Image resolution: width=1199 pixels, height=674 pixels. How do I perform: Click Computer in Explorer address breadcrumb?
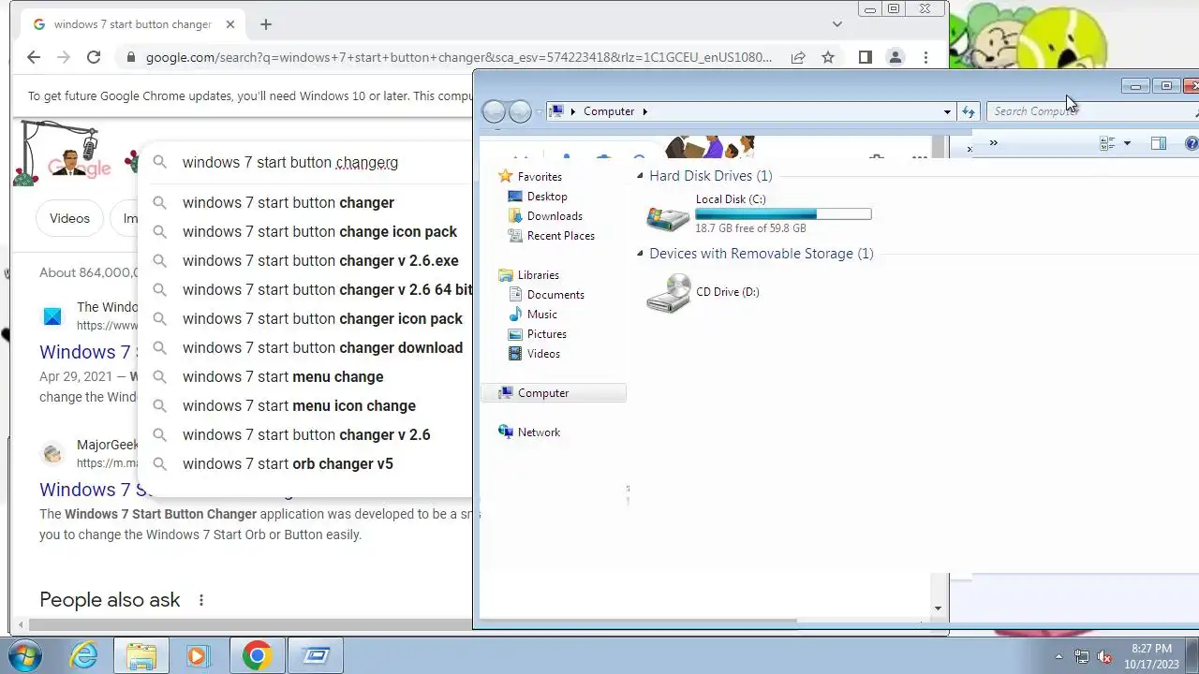609,111
